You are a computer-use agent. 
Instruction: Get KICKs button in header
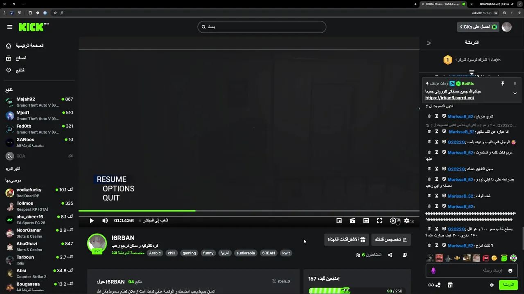pyautogui.click(x=478, y=27)
